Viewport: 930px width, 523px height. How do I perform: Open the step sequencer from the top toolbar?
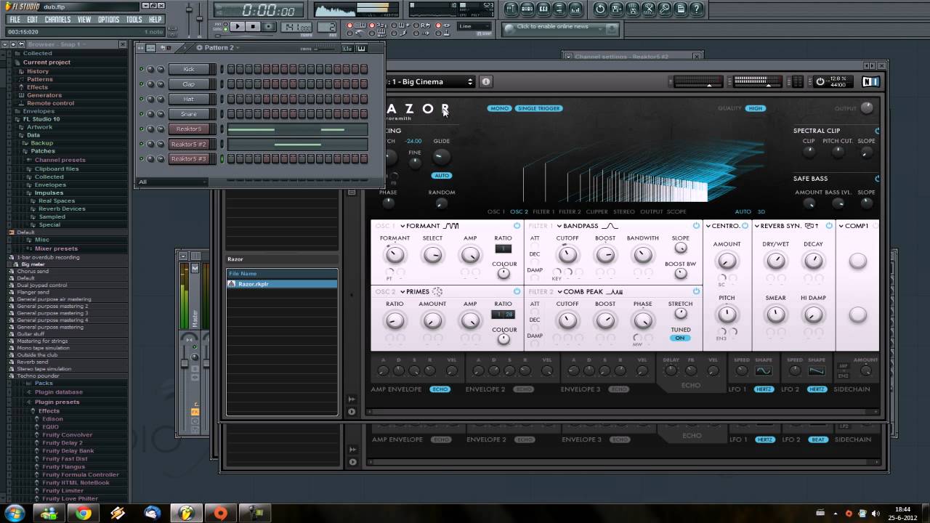pos(527,9)
